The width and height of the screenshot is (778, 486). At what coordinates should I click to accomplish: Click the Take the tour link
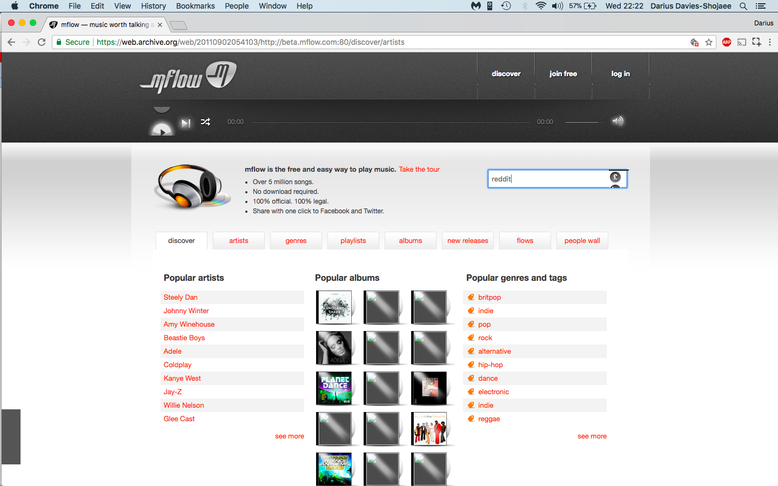coord(419,170)
